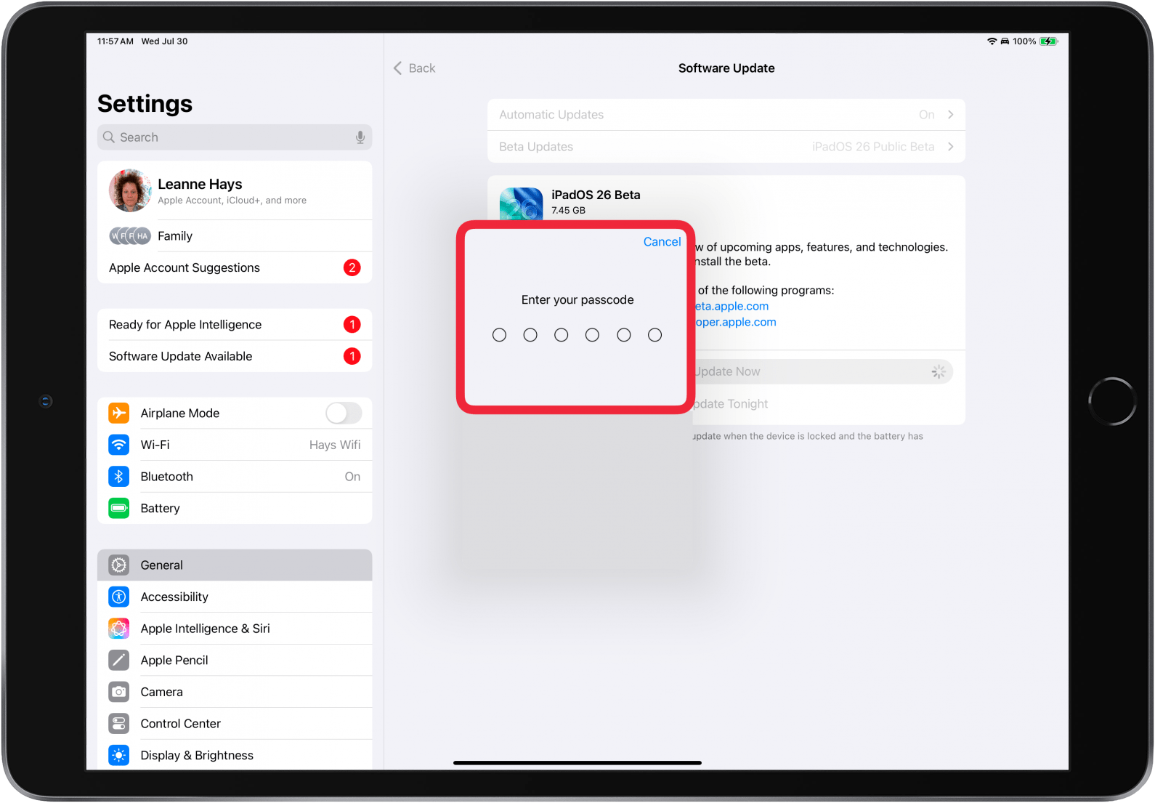Image resolution: width=1155 pixels, height=803 pixels.
Task: Toggle Airplane Mode switch
Action: point(344,413)
